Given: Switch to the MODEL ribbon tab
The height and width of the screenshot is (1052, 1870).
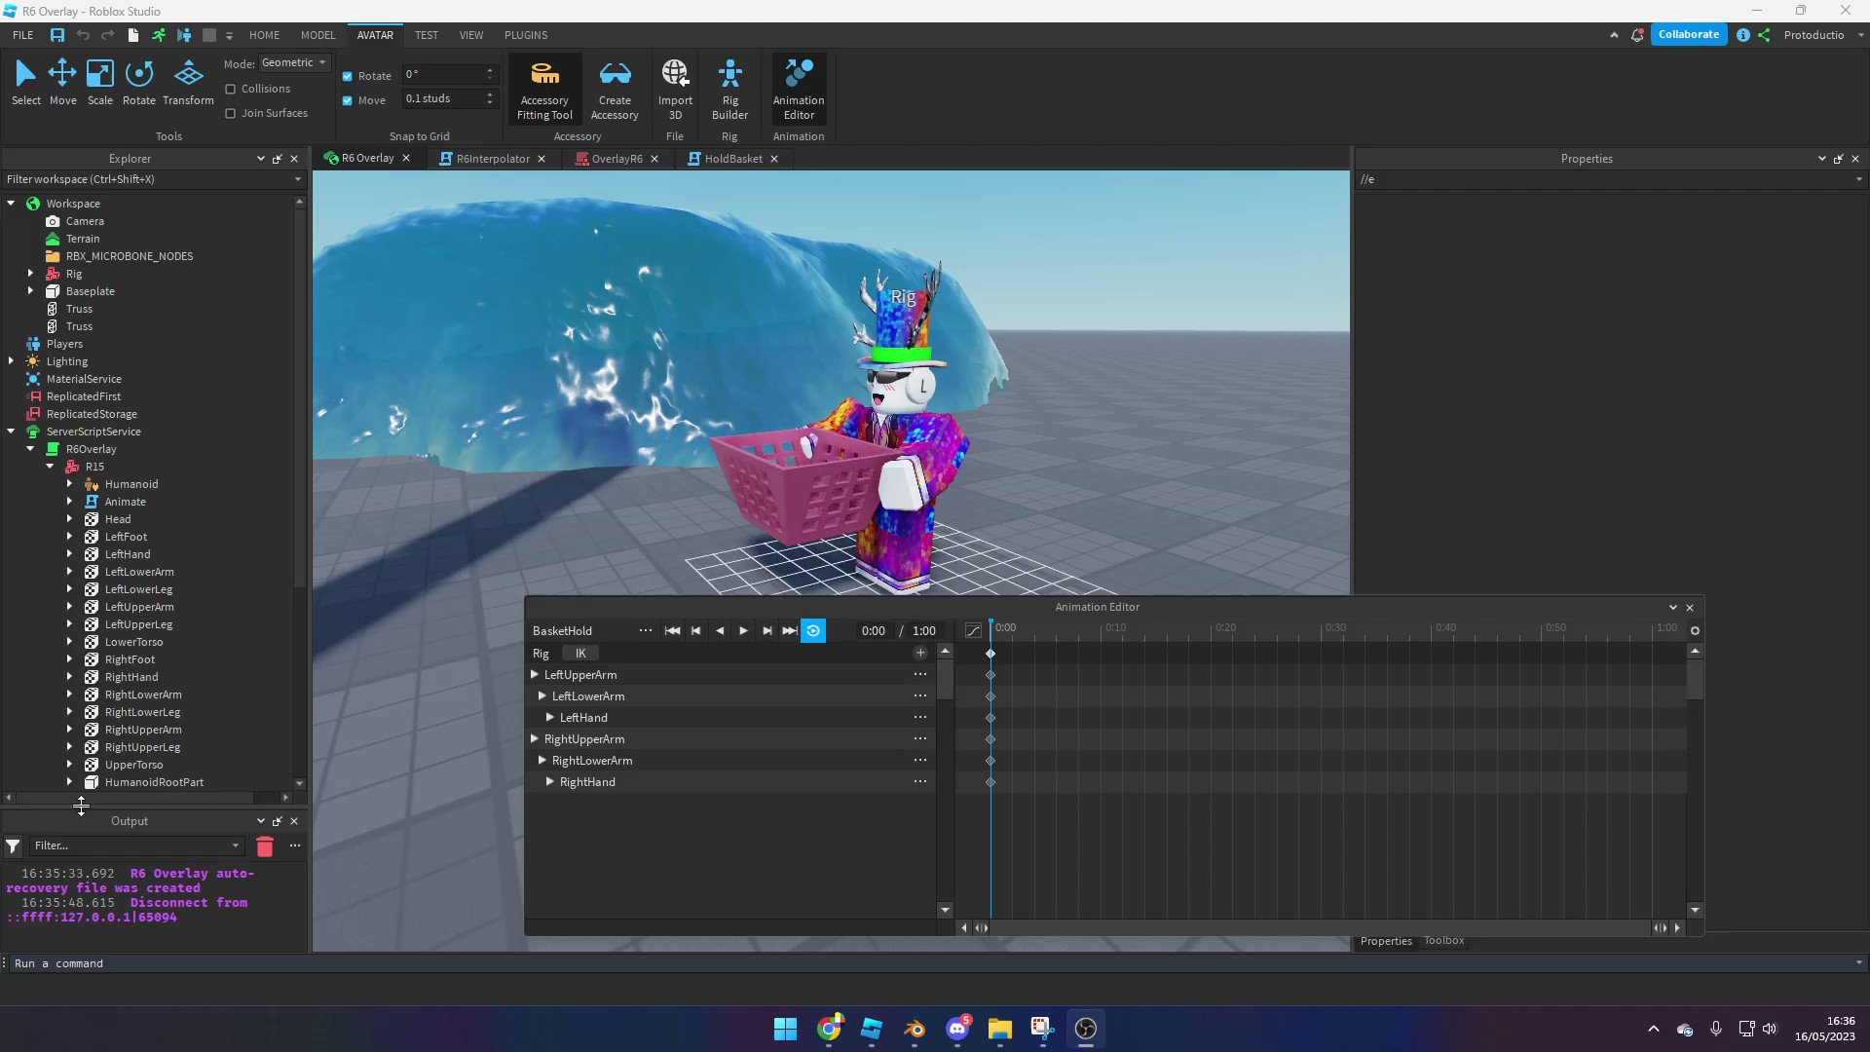Looking at the screenshot, I should pos(317,35).
